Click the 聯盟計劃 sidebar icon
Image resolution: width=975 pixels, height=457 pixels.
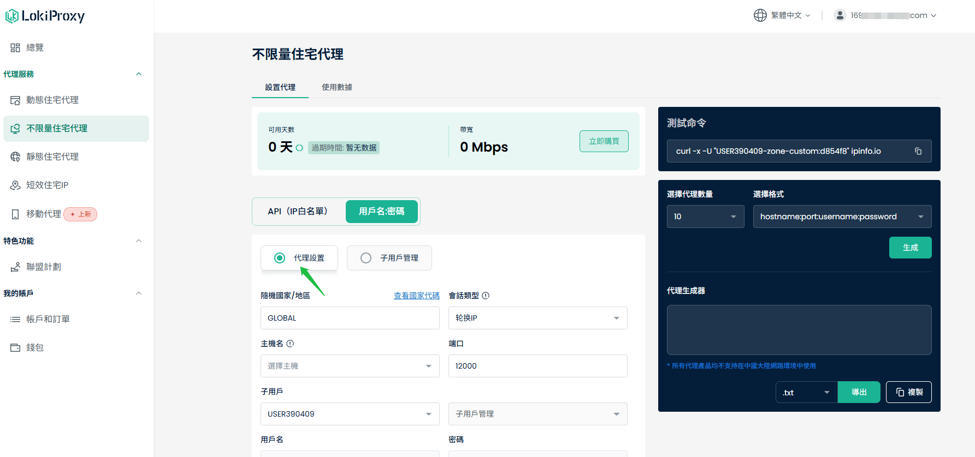click(15, 267)
